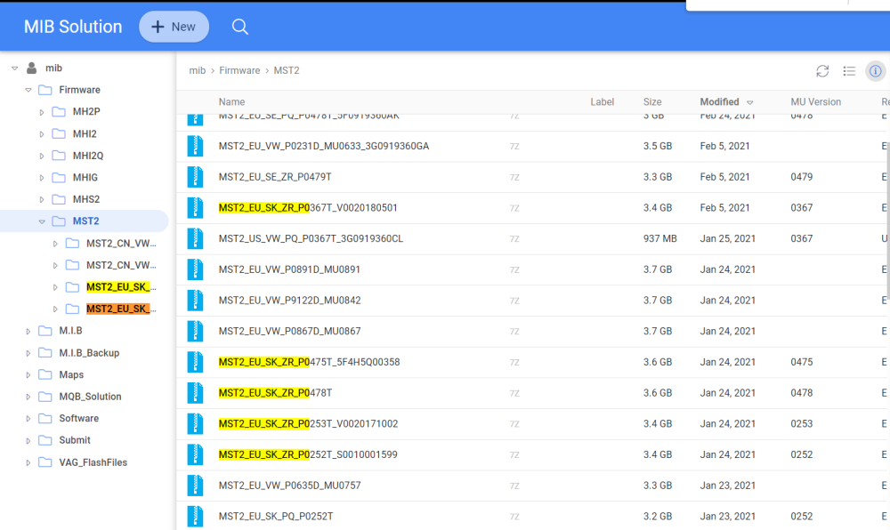The image size is (890, 530).
Task: Click archive icon for MST2_EU_SK_ZR_P0475T_5F4H5Q00358
Action: tap(195, 362)
